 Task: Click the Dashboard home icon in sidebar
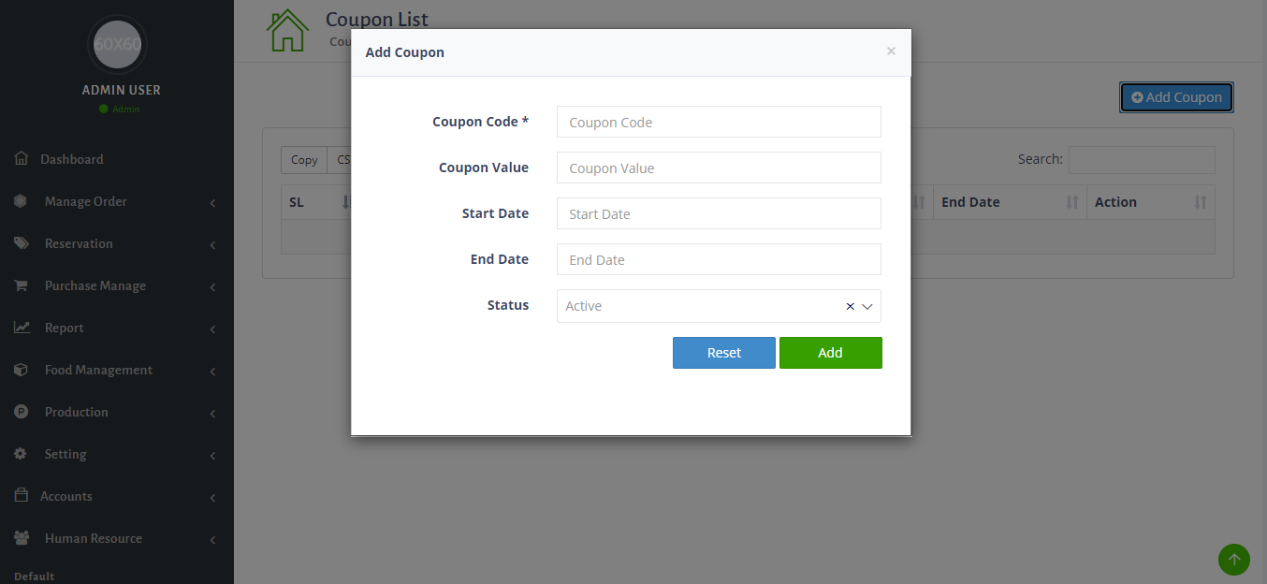[22, 159]
